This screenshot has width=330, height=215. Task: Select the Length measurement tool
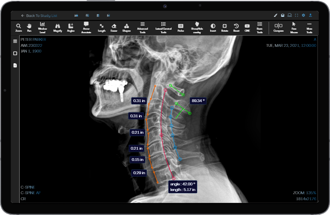click(102, 27)
